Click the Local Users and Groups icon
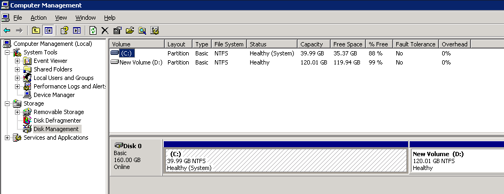 pyautogui.click(x=27, y=78)
